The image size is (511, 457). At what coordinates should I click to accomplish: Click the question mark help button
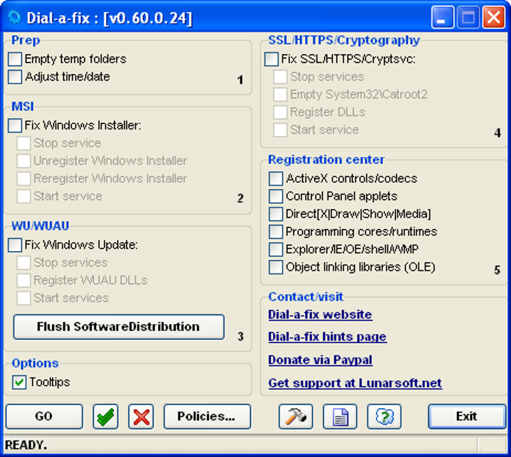pos(384,416)
